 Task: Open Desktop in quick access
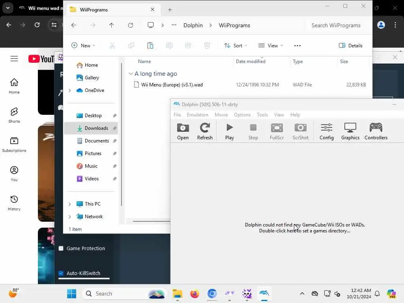click(x=93, y=116)
